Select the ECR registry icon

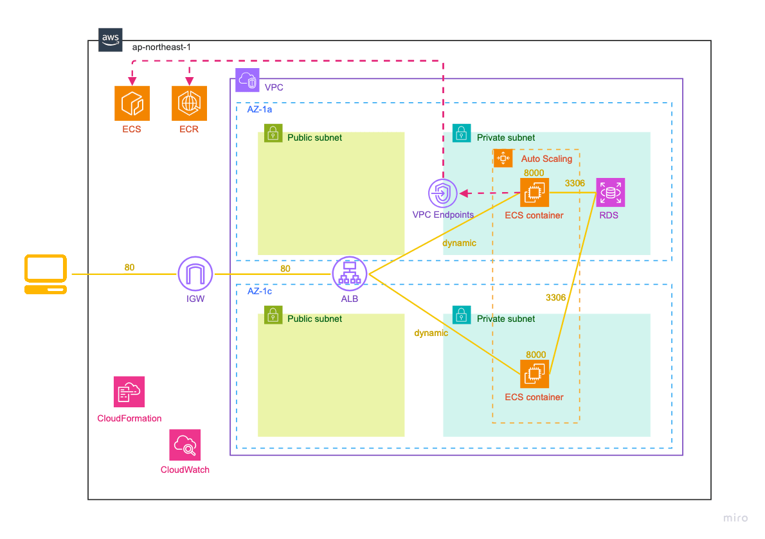click(189, 103)
